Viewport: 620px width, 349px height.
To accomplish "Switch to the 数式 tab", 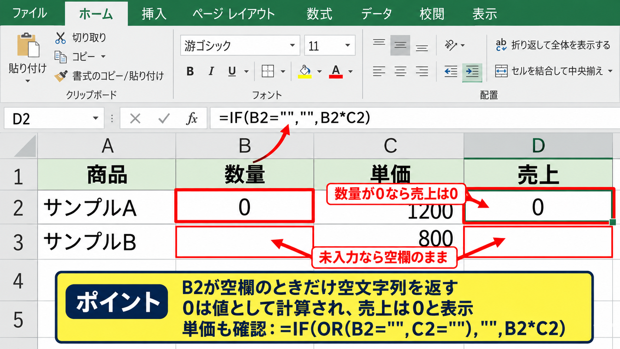I will click(x=319, y=14).
